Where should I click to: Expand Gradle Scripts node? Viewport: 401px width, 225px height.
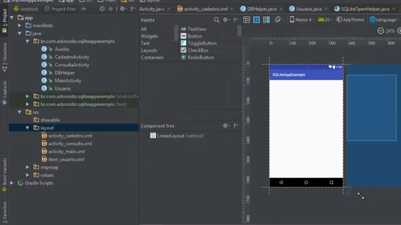(x=12, y=183)
